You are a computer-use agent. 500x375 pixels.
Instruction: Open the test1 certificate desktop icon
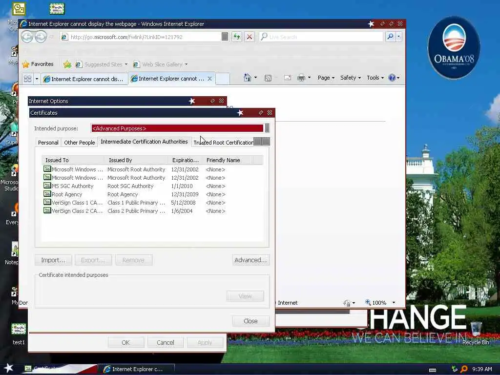(19, 333)
